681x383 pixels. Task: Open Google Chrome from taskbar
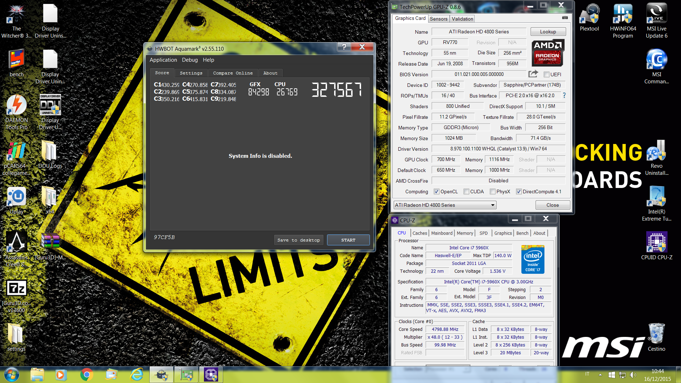coord(87,374)
